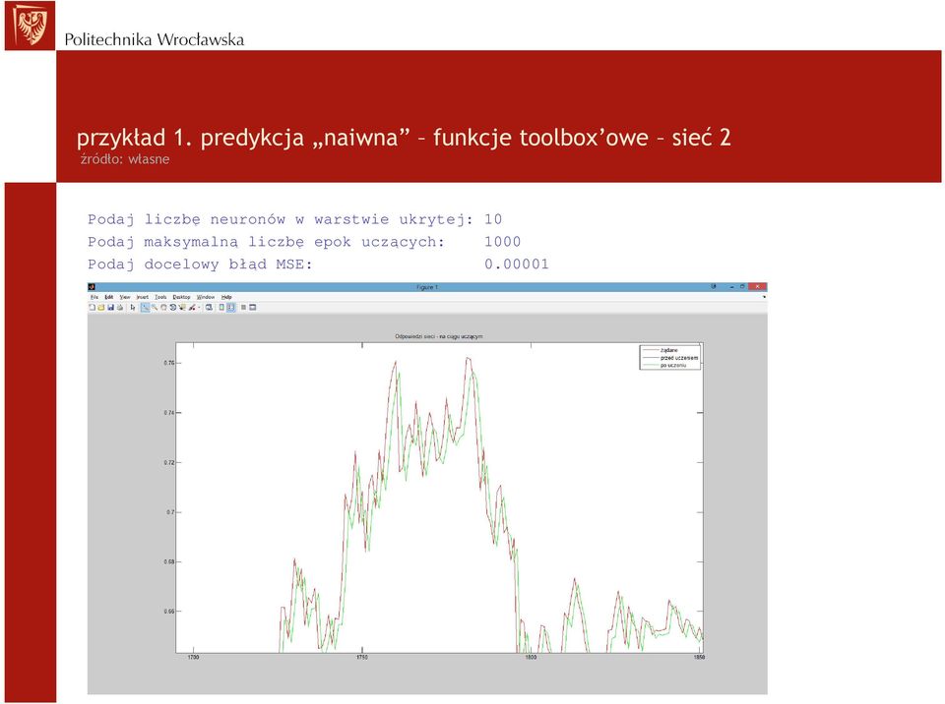The height and width of the screenshot is (704, 945).
Task: Click the Print Figure icon
Action: point(120,307)
